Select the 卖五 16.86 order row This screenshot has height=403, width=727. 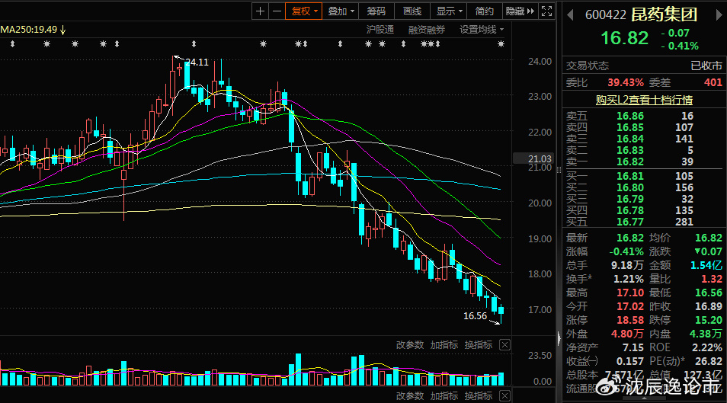click(644, 116)
